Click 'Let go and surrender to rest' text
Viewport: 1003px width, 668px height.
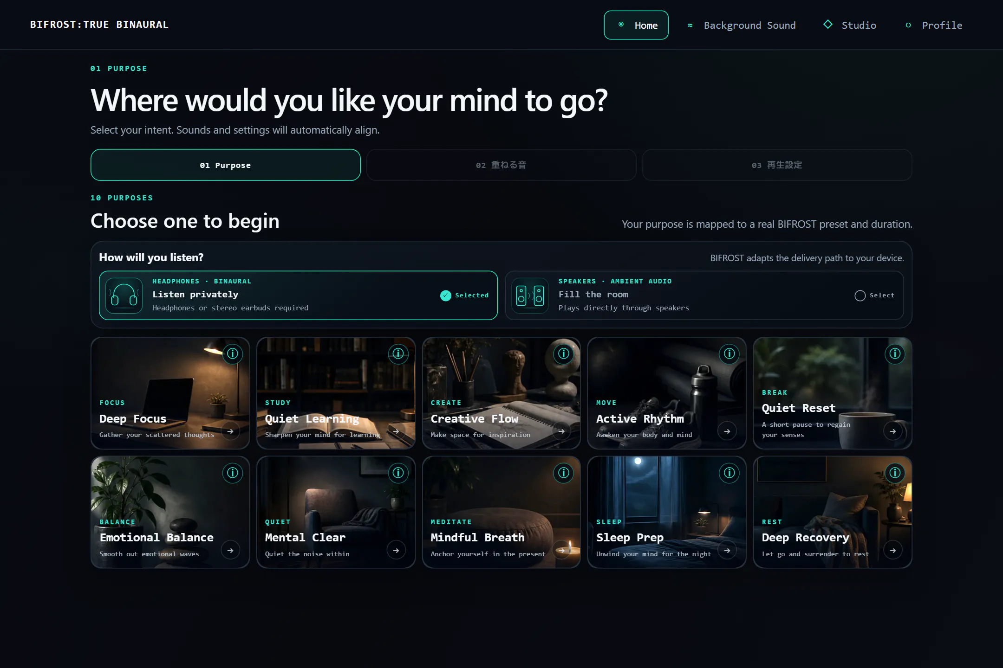pos(815,554)
